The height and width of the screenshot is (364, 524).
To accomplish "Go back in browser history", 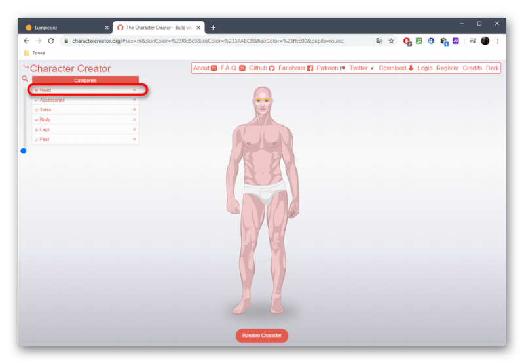I will [x=26, y=41].
